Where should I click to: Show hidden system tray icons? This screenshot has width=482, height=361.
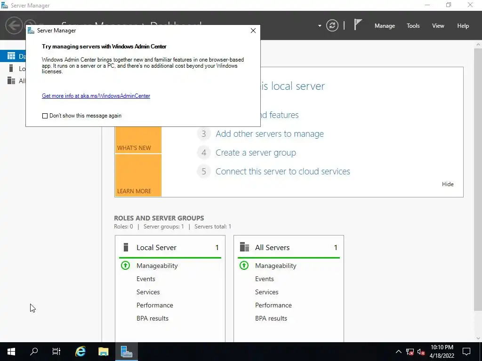pyautogui.click(x=398, y=352)
